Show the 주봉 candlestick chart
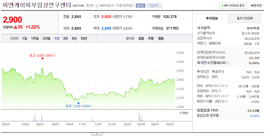The height and width of the screenshot is (136, 265). point(151,38)
